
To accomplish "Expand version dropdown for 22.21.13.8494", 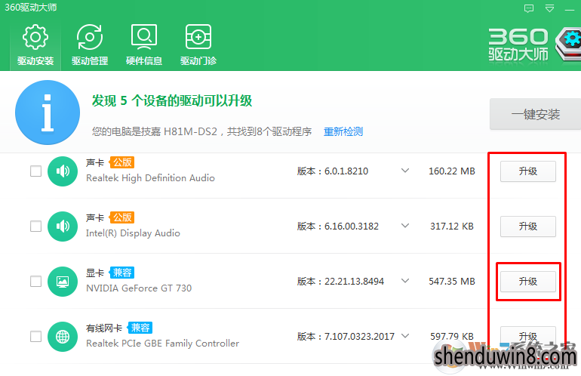I will [x=405, y=281].
